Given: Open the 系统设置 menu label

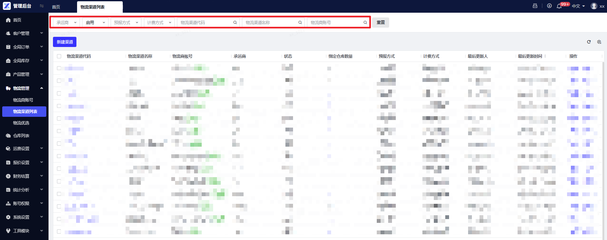Looking at the screenshot, I should click(x=21, y=217).
